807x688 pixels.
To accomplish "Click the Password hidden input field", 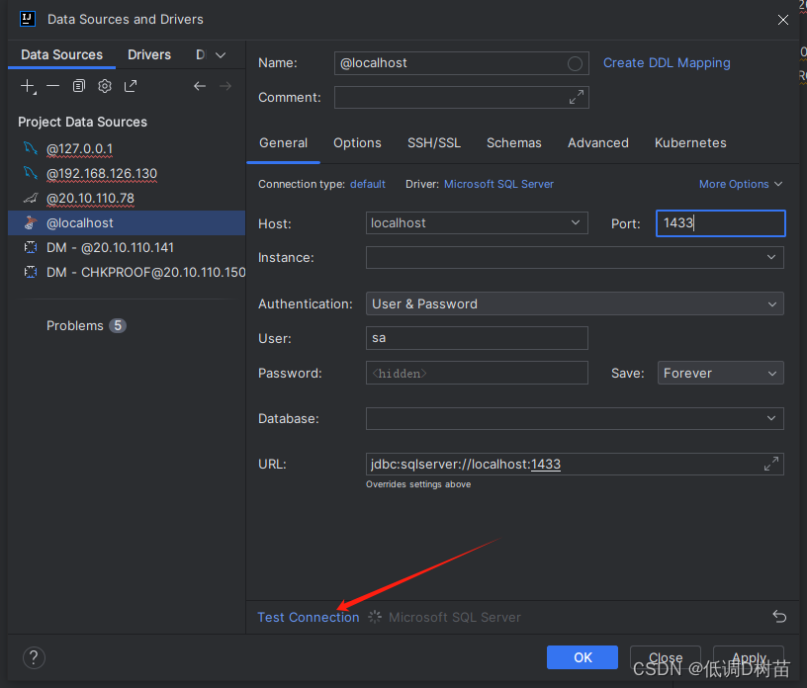I will (x=477, y=373).
